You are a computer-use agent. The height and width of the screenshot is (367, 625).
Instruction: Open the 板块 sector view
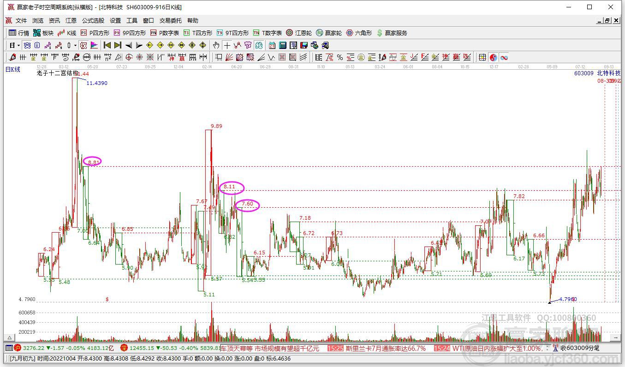coord(43,33)
